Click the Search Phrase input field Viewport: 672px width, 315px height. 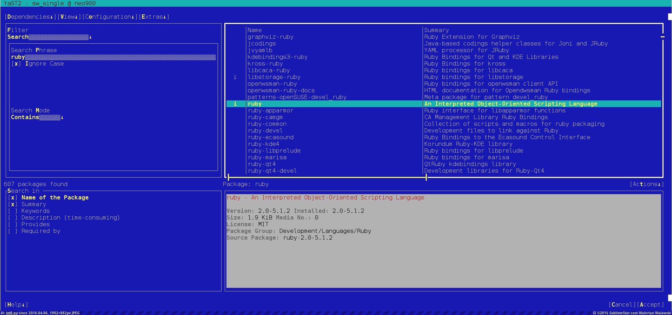pyautogui.click(x=113, y=57)
